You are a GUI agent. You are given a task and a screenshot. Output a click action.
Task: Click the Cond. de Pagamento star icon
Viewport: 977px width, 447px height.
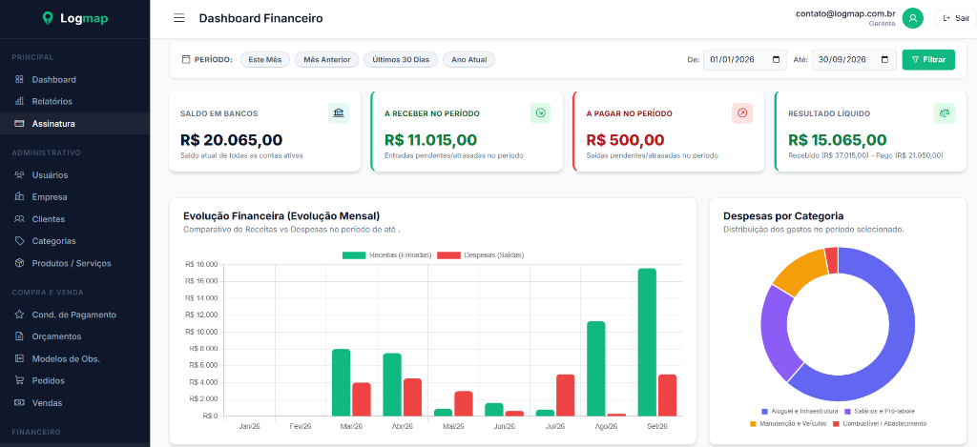(19, 315)
